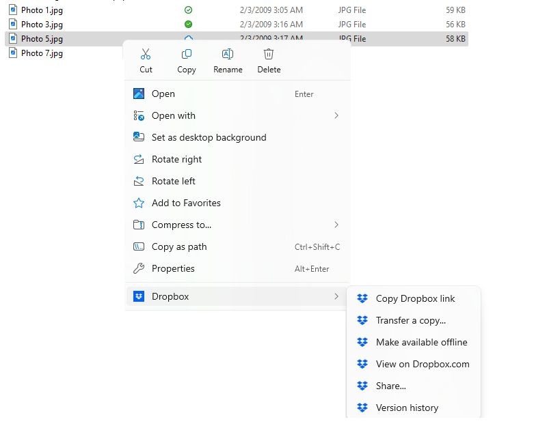Click the Dropbox logo icon in menu

coord(139,296)
